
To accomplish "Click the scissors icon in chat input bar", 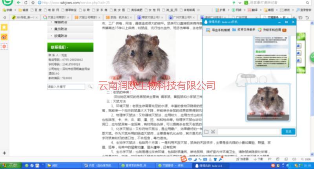I will click(213, 132).
